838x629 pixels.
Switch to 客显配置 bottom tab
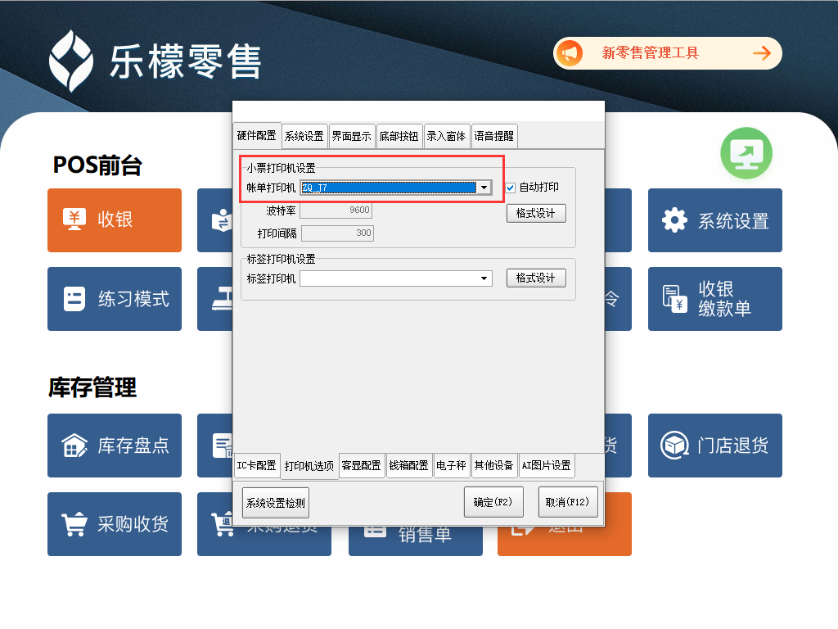coord(362,465)
